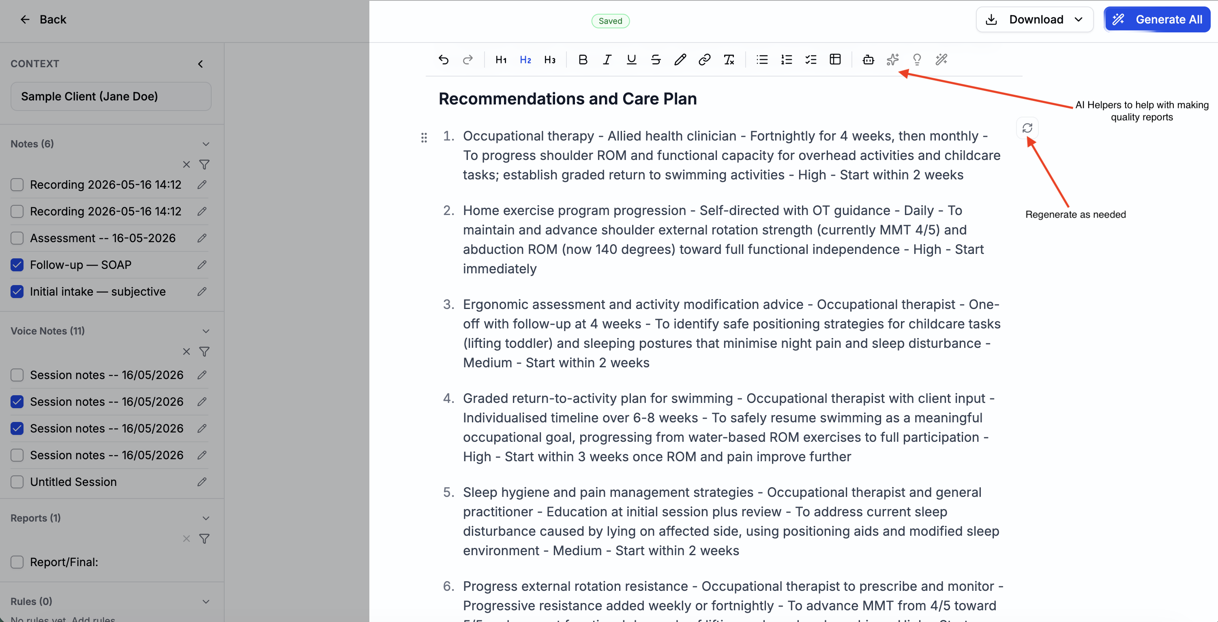This screenshot has width=1218, height=622.
Task: Edit the last Session notes -- 16/05/2026 entry
Action: [202, 455]
